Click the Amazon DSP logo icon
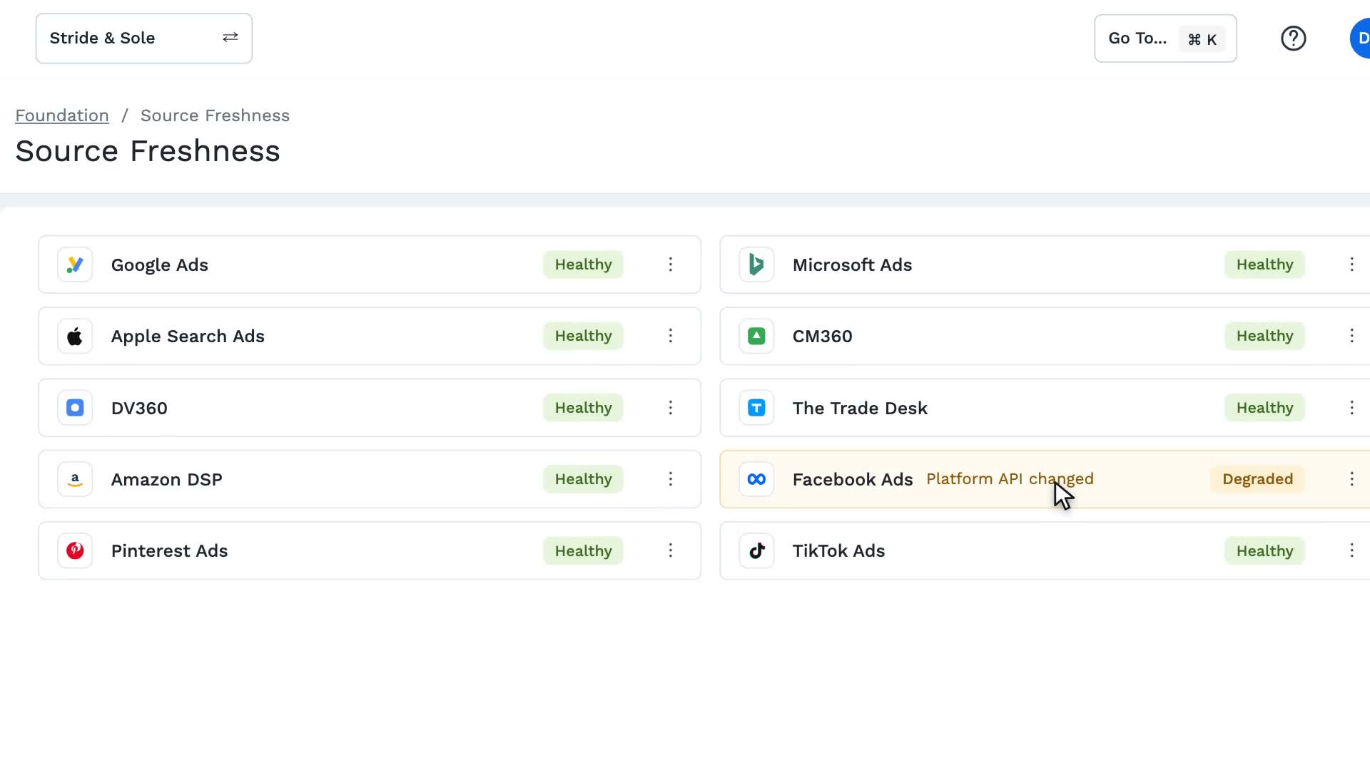 pyautogui.click(x=75, y=479)
